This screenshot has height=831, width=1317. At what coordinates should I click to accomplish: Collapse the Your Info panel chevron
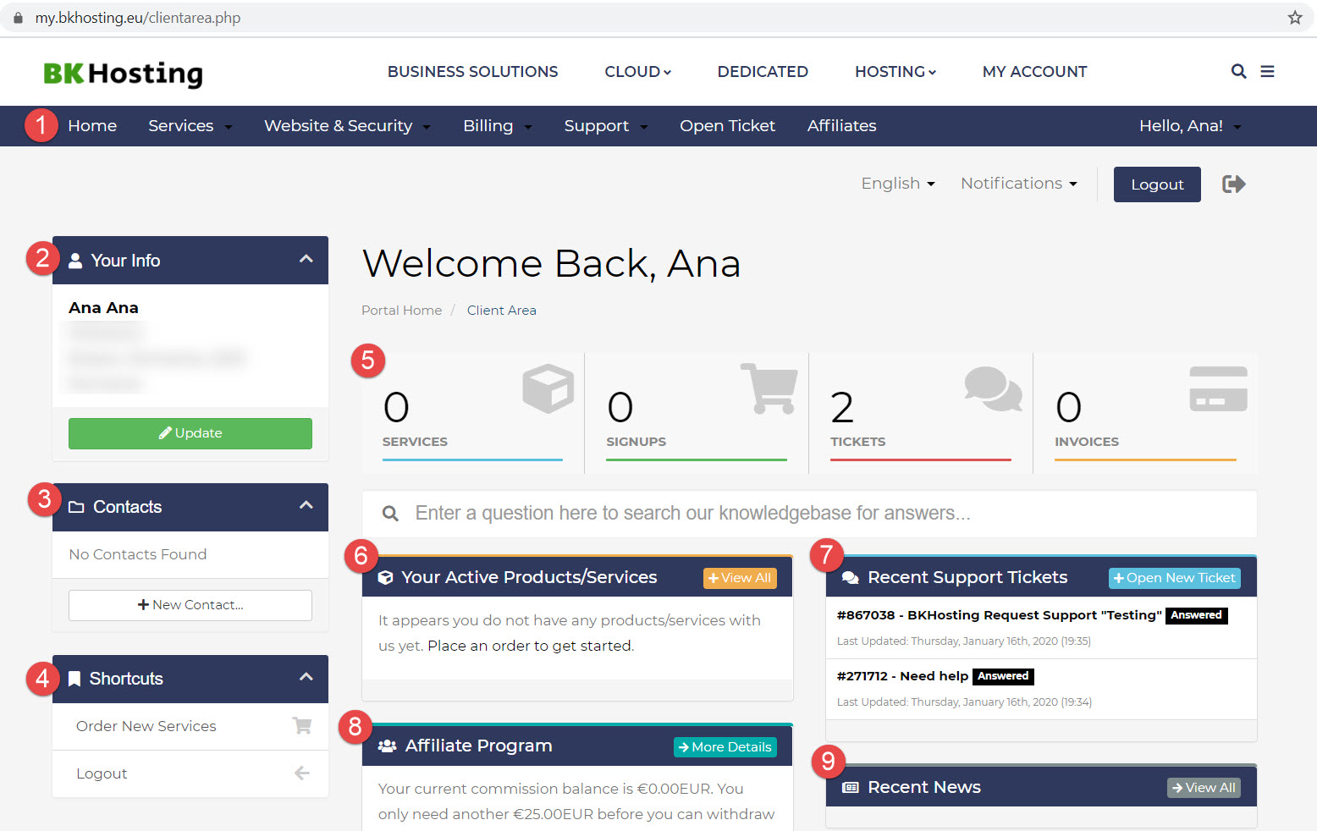pos(306,259)
